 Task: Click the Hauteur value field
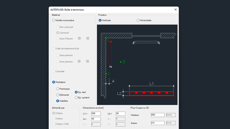click(x=158, y=115)
